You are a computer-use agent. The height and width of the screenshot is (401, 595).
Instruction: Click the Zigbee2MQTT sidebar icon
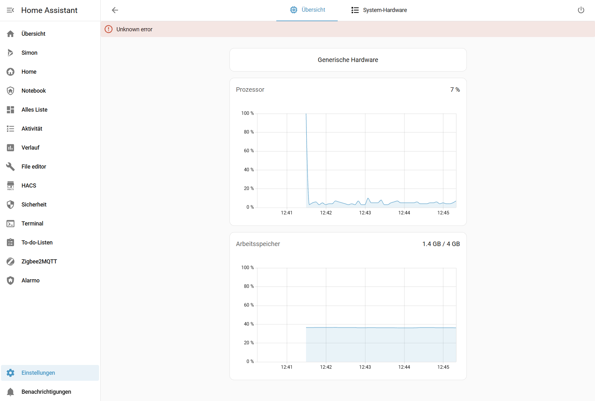point(10,262)
